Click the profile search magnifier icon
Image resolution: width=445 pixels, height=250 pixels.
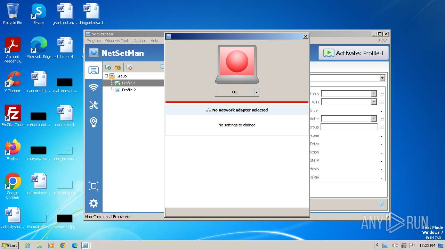162,67
